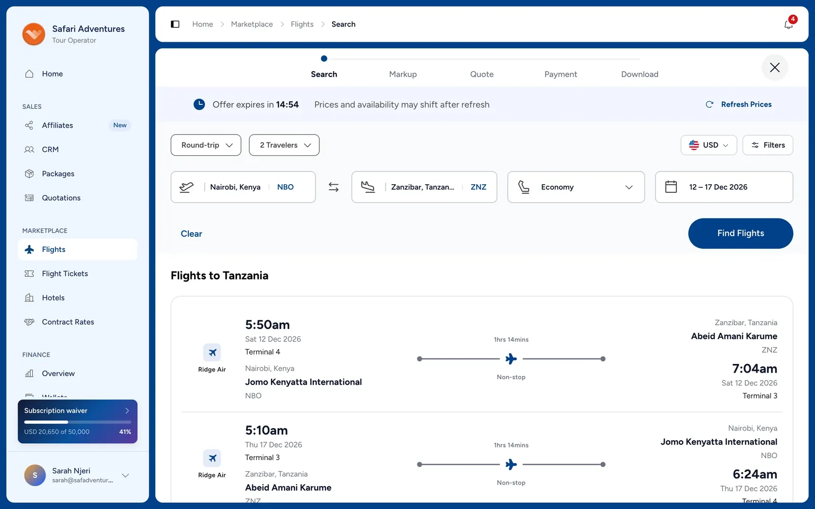Click the Find Flights button
Viewport: 815px width, 509px height.
[741, 234]
